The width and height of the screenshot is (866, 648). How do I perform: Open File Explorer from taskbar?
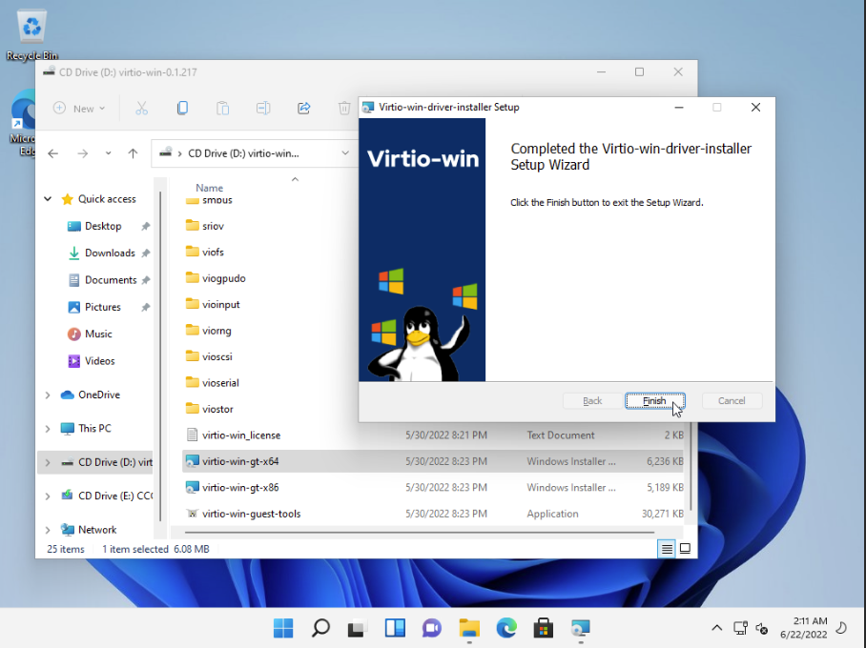pos(469,628)
